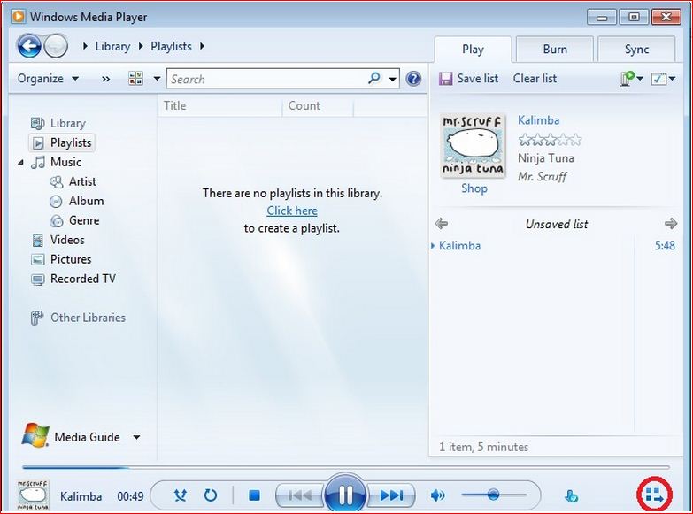Click the Windows Media Player title icon
This screenshot has height=514, width=693.
tap(19, 17)
